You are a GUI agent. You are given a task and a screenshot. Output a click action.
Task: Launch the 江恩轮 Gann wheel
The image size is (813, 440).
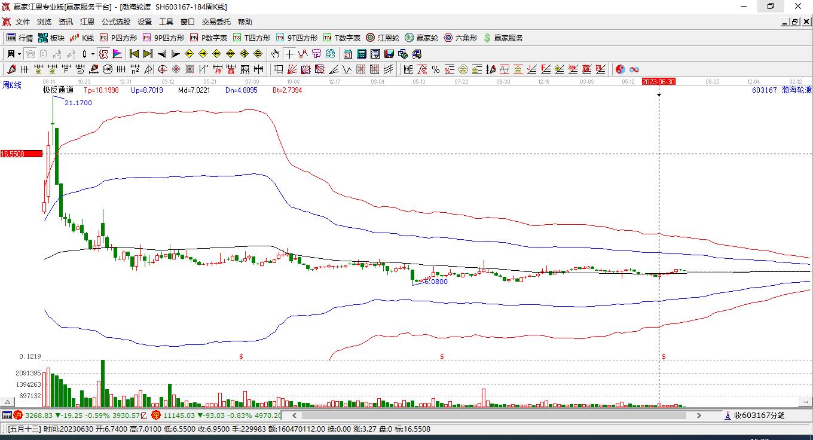click(383, 38)
